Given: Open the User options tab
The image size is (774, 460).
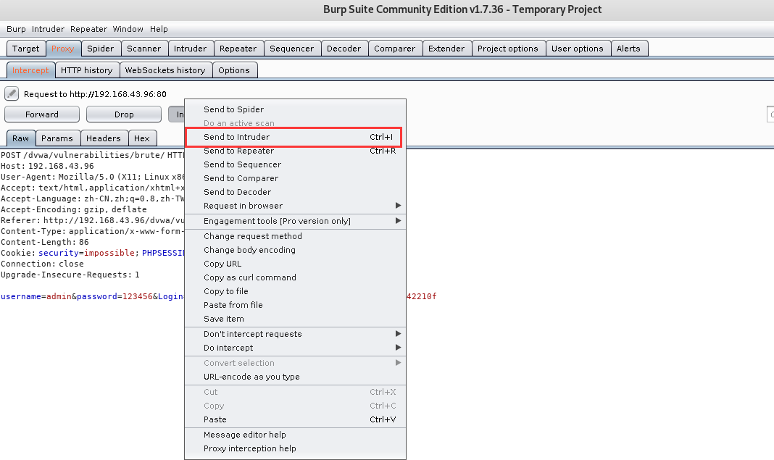Looking at the screenshot, I should tap(577, 49).
